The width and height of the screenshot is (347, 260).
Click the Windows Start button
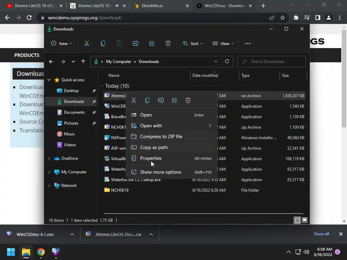click(x=11, y=252)
